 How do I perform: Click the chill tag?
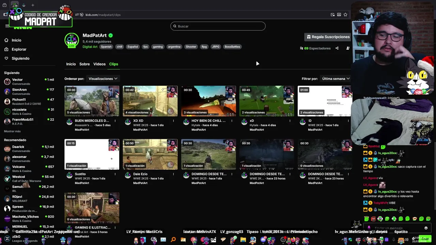pos(120,47)
